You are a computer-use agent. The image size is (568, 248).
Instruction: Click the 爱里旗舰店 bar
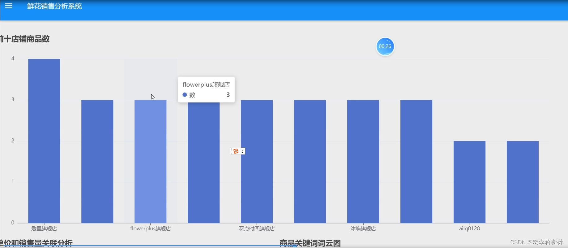[x=44, y=141]
